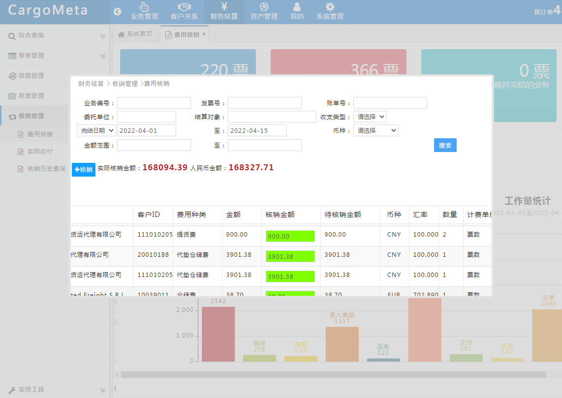This screenshot has height=398, width=562.
Task: Click the 费用种类 column header
Action: click(197, 214)
